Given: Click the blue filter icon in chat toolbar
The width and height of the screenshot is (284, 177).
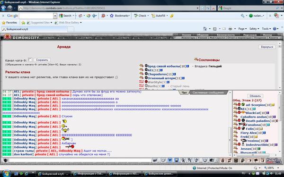Looking at the screenshot, I should tap(170, 160).
